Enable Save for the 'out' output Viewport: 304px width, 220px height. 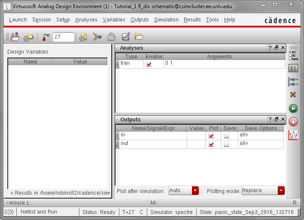pyautogui.click(x=226, y=145)
